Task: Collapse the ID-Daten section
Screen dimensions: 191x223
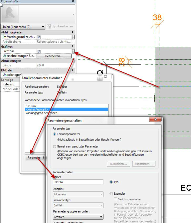Action: click(73, 70)
